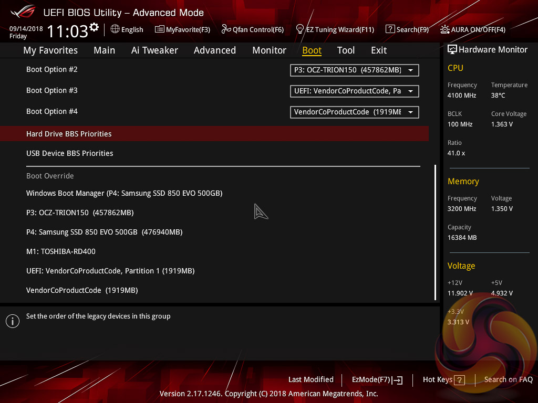Click the AURA light icon
Image resolution: width=538 pixels, height=403 pixels.
click(444, 29)
